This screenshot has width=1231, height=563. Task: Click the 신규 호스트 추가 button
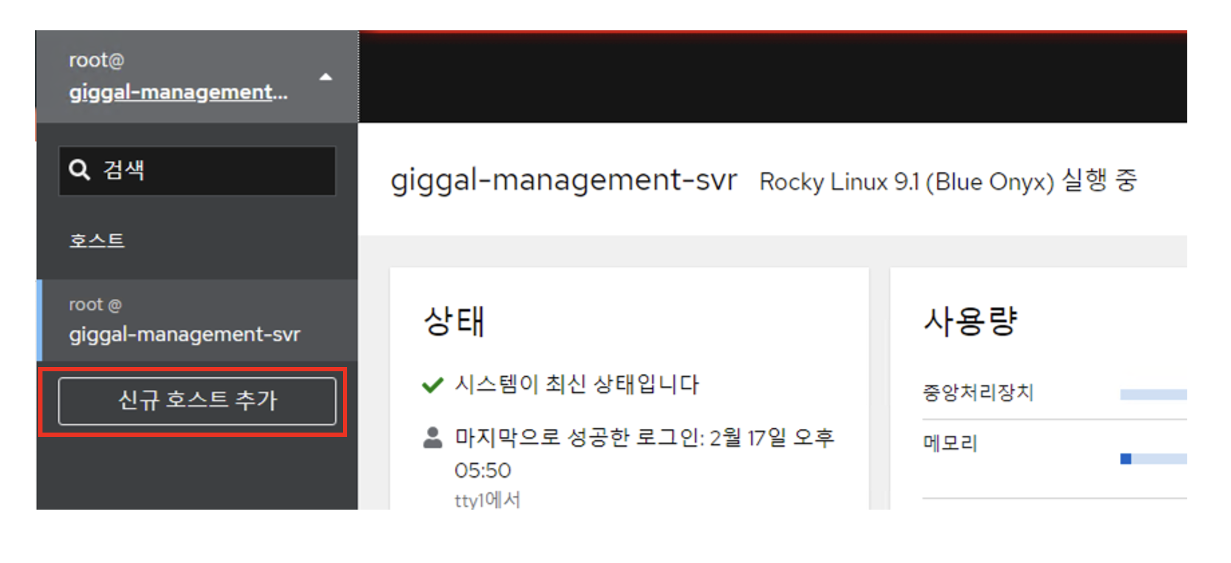[x=197, y=400]
